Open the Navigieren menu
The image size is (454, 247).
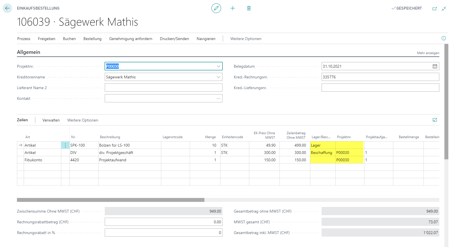pyautogui.click(x=206, y=39)
